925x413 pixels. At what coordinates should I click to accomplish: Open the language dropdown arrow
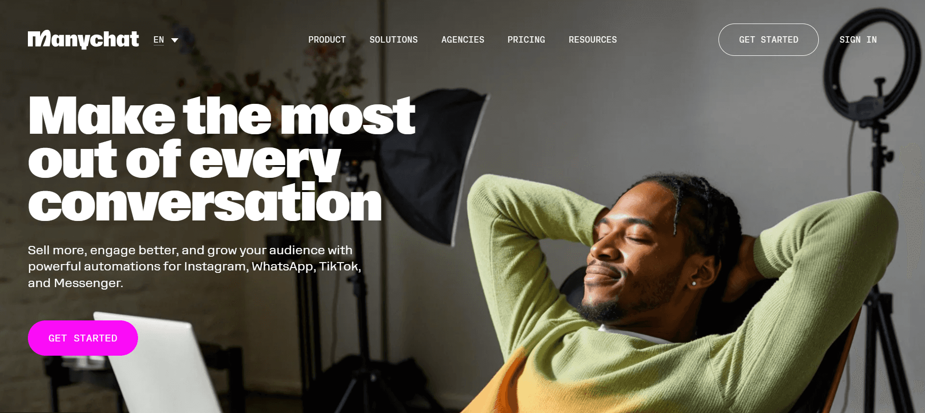[x=175, y=40]
